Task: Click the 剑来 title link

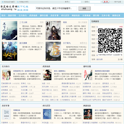Action: pyautogui.click(x=65, y=22)
